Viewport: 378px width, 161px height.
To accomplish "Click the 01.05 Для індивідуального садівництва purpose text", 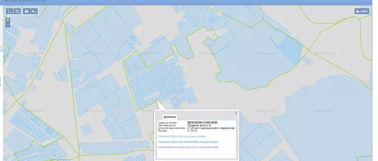I will click(x=211, y=128).
